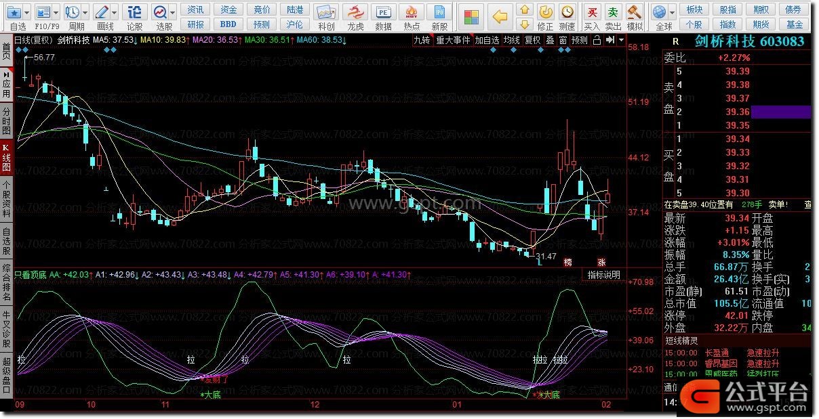Click the green 卖出 sell icon
This screenshot has height=419, width=819.
pos(613,12)
